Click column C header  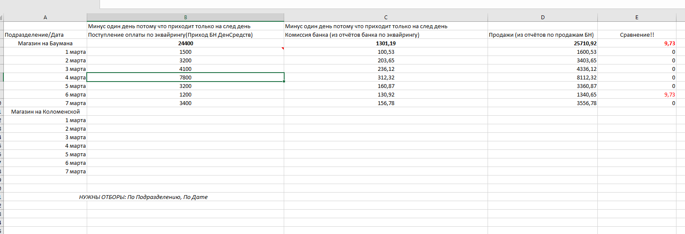point(385,18)
